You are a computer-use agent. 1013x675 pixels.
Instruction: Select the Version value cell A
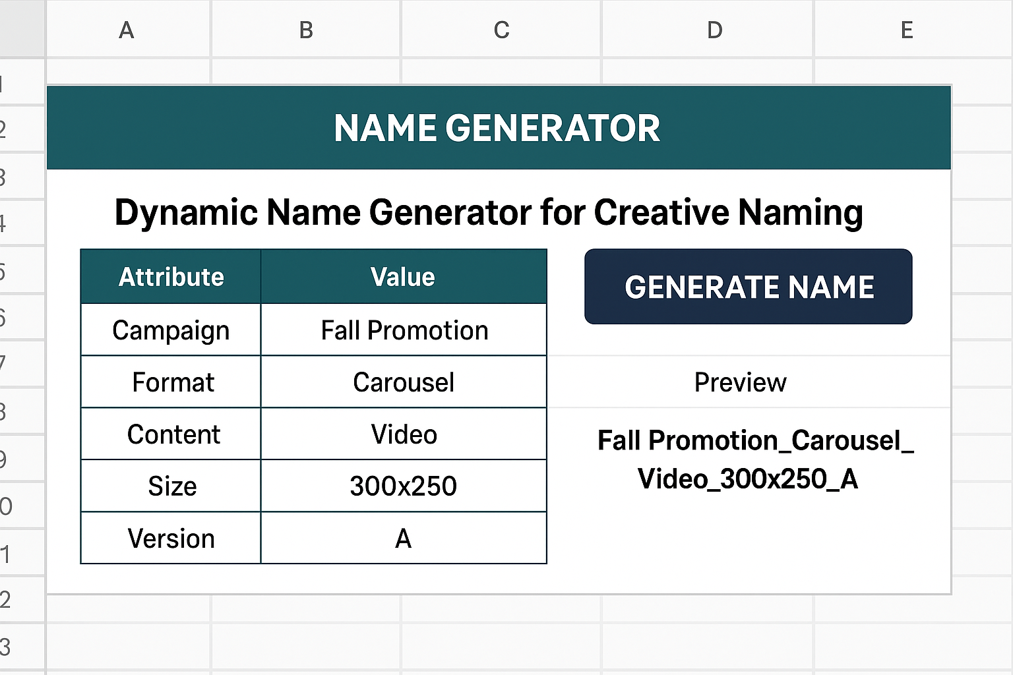point(404,538)
